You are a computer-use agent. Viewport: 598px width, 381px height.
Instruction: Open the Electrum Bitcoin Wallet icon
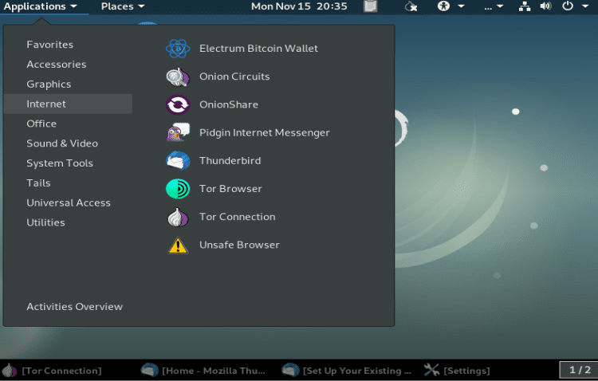tap(178, 49)
